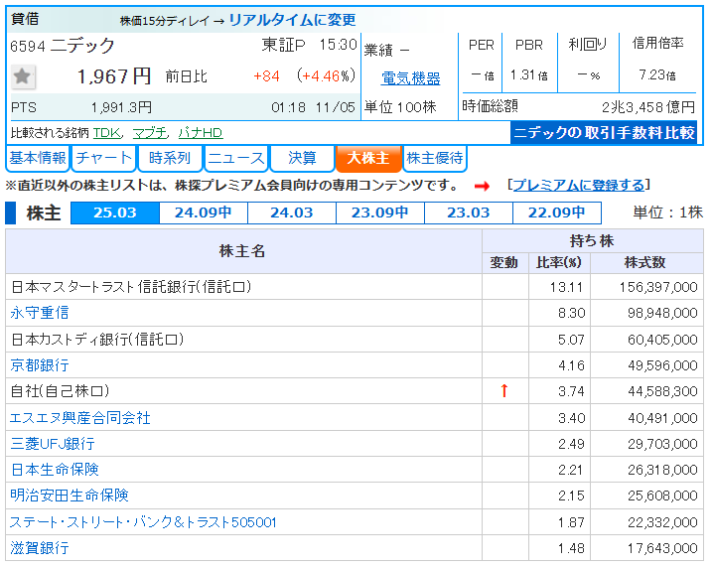Click the star favorite icon
The height and width of the screenshot is (567, 713).
pyautogui.click(x=23, y=76)
